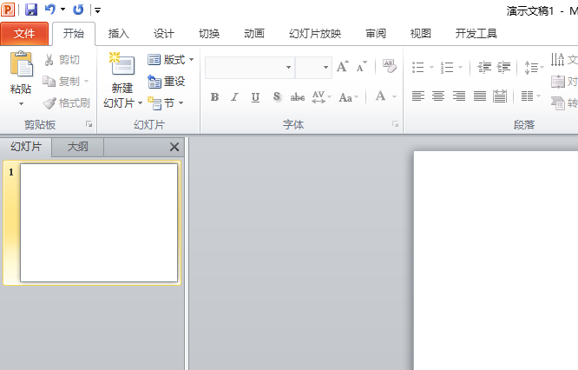Click the 剪切 (Cut) scissors button

point(62,60)
